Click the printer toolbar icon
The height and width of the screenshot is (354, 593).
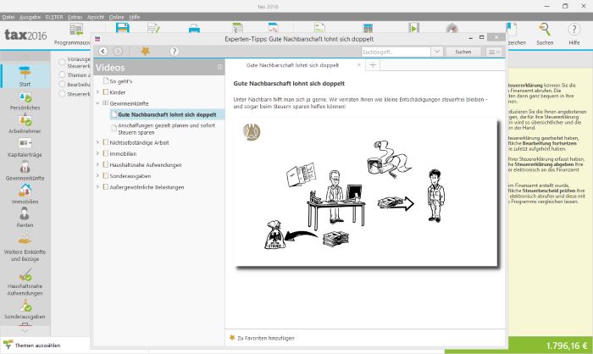coord(194,28)
